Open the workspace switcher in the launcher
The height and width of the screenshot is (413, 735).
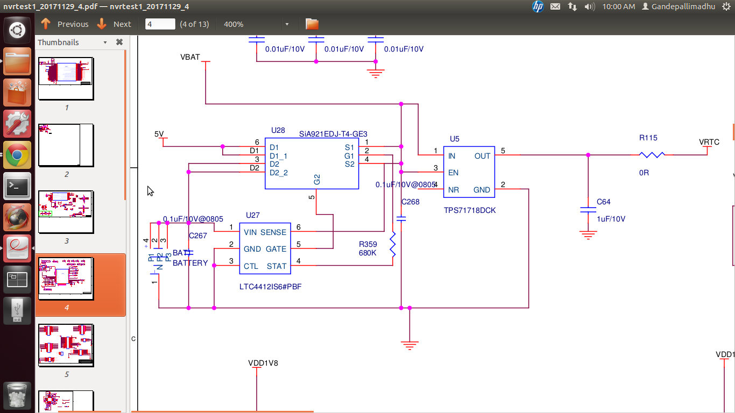pos(17,279)
